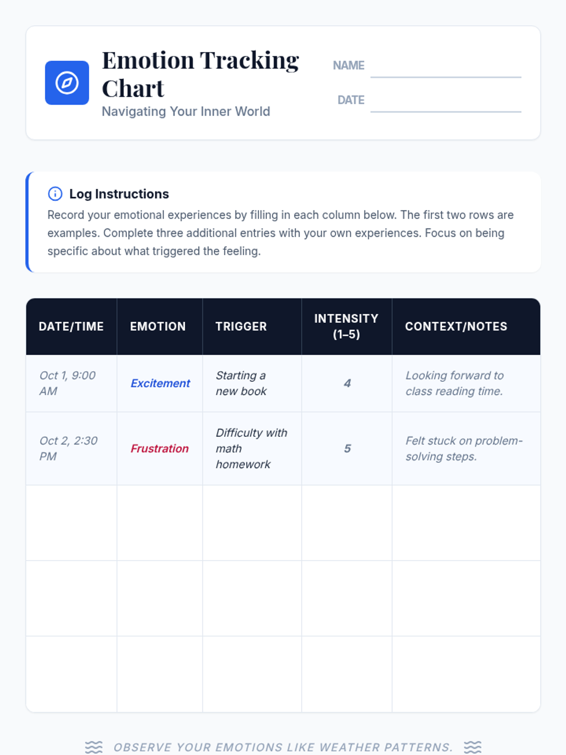Click the wave icon right of footer quote
Screen dimensions: 566x755
[473, 747]
